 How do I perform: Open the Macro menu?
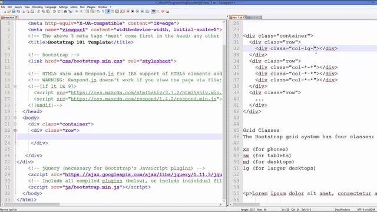pyautogui.click(x=74, y=7)
